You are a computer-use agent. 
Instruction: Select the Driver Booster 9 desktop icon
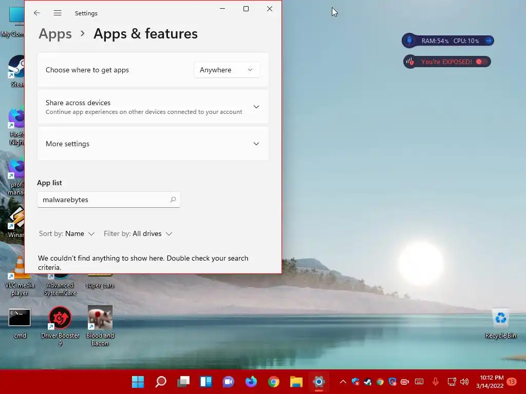(x=60, y=326)
